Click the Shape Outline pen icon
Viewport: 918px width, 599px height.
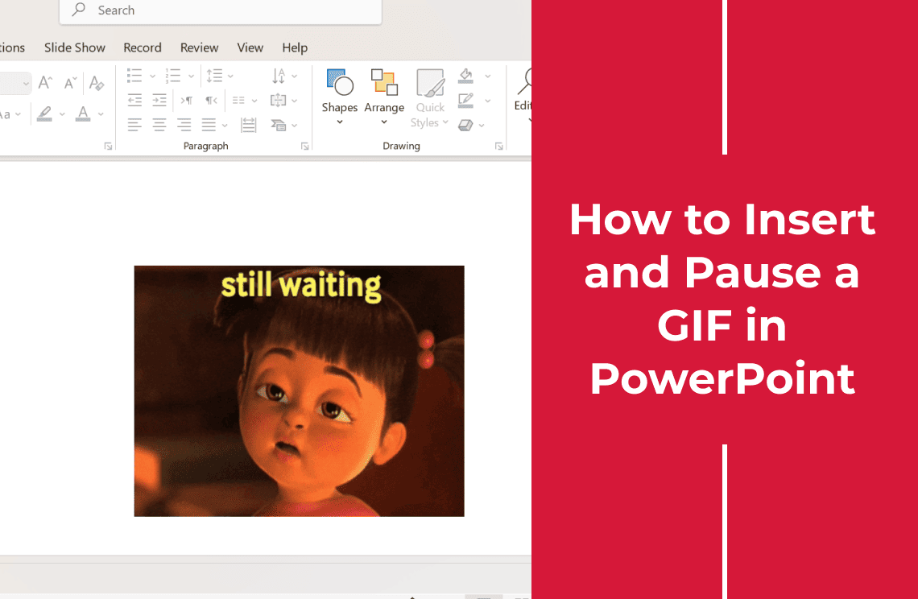pyautogui.click(x=466, y=100)
